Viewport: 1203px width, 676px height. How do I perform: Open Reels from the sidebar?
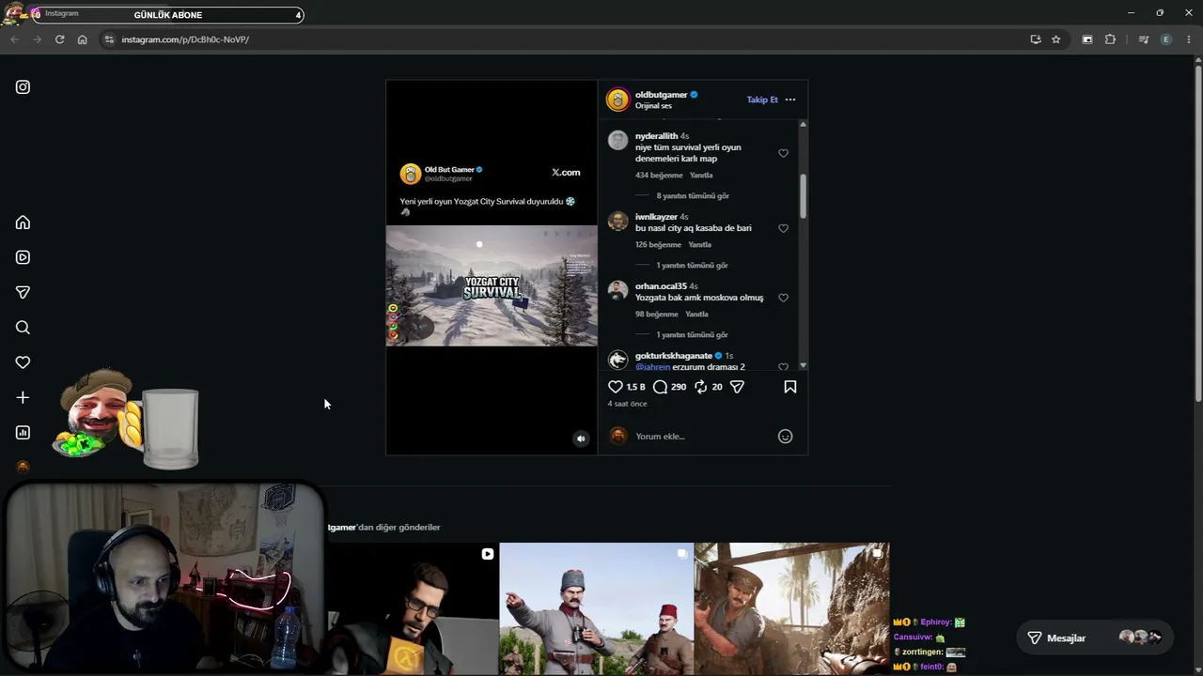23,257
